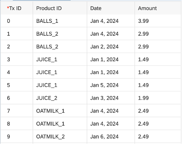Select Tx ID cell with value 7
The image size is (182, 144).
point(17,111)
